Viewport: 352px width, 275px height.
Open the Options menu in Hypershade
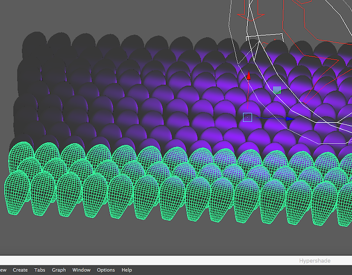coord(106,270)
